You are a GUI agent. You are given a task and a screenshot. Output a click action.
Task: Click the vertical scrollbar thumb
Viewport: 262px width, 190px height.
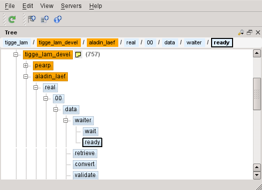(257, 94)
